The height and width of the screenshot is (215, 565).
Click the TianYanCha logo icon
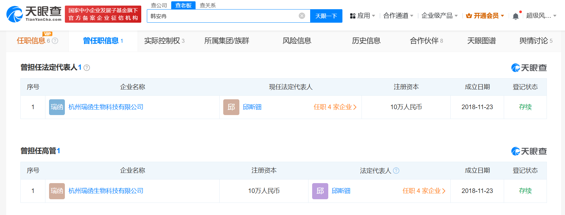click(x=15, y=14)
